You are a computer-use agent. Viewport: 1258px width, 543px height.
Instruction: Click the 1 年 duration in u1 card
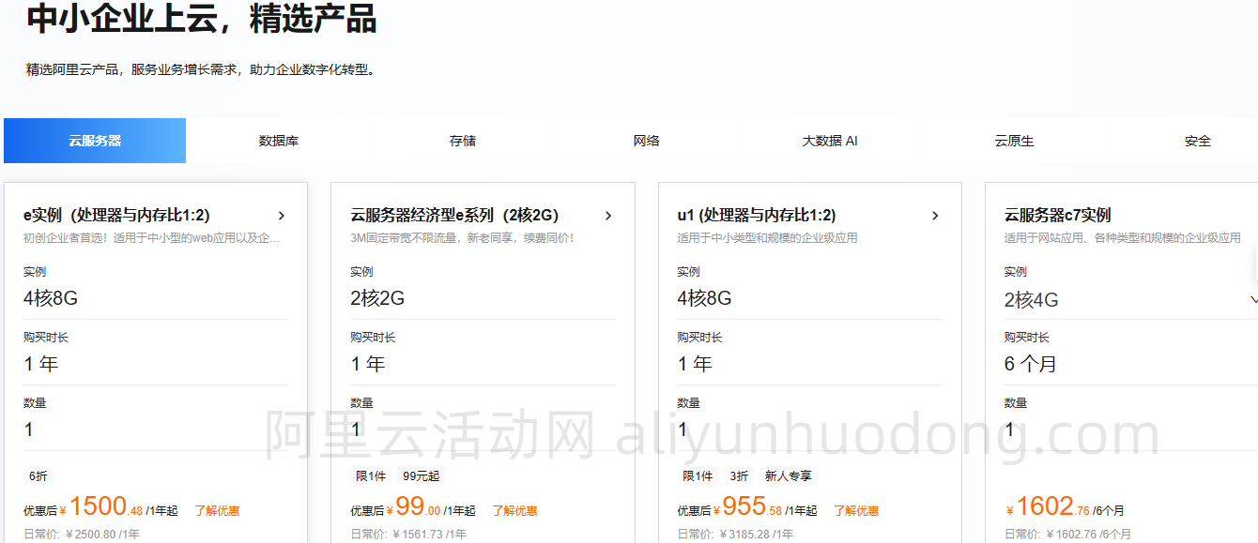[695, 364]
